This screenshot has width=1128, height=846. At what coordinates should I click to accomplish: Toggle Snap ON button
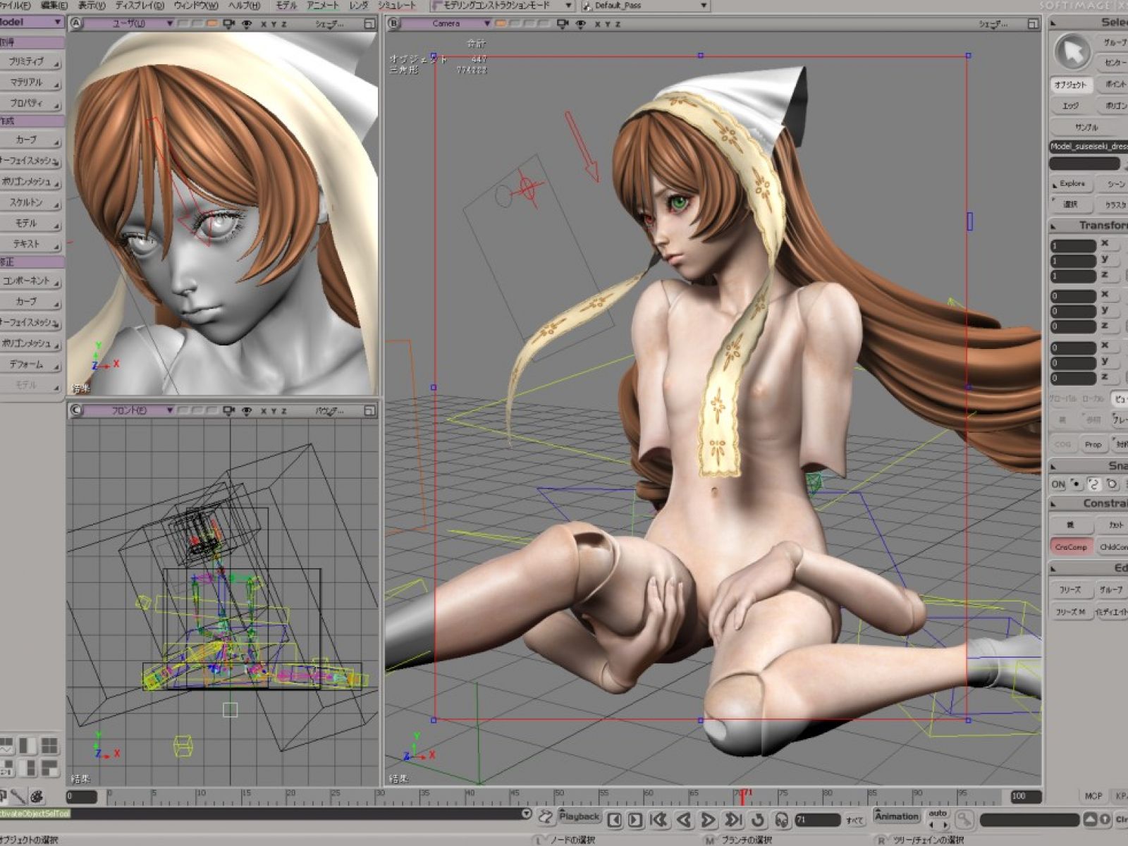point(1058,484)
